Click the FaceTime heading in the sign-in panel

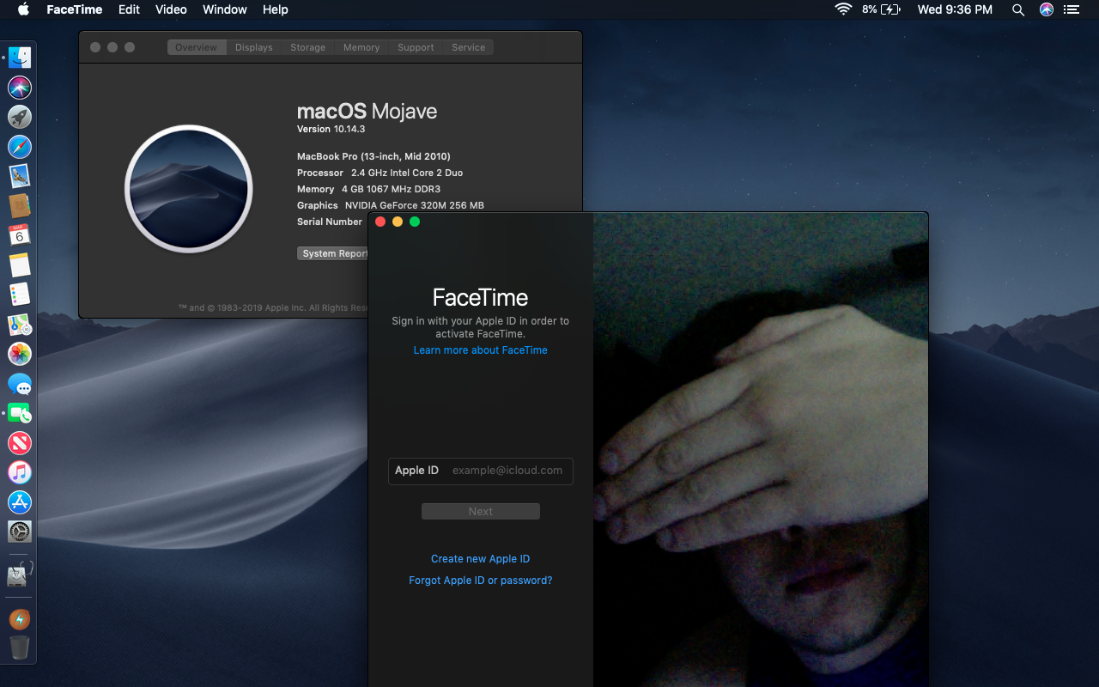point(481,298)
